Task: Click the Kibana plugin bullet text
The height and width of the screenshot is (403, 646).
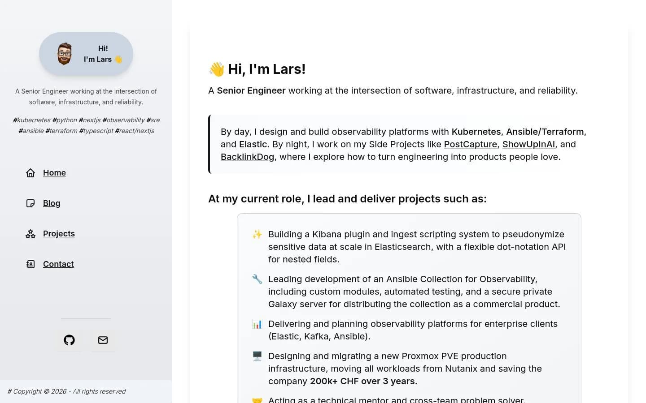Action: point(417,247)
